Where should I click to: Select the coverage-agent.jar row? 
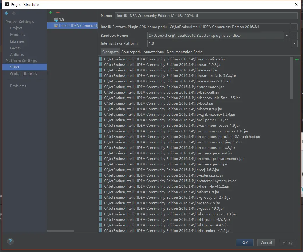(x=194, y=153)
